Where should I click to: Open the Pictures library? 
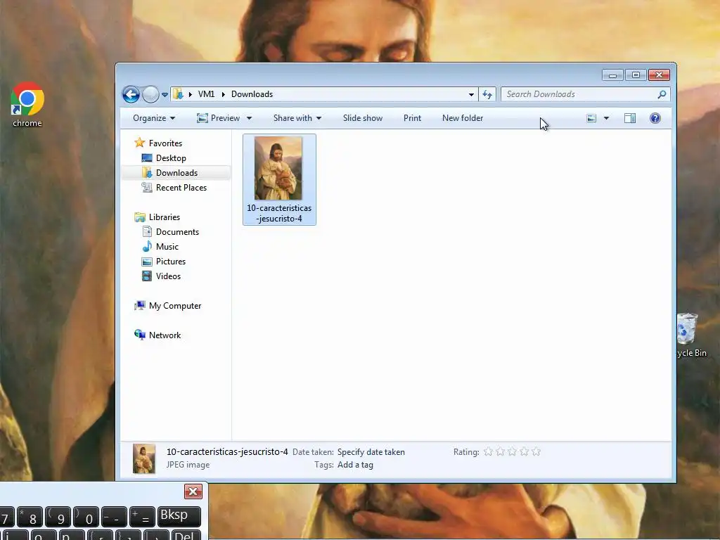pos(171,262)
